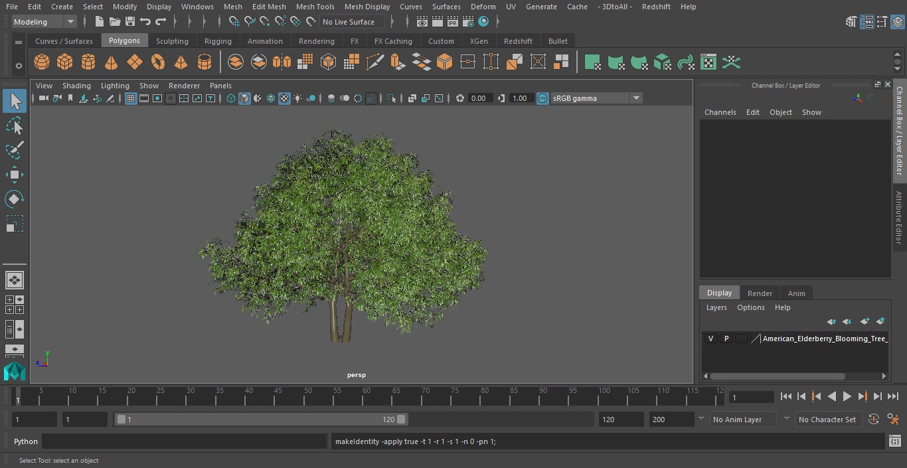Switch to the Render layer tab
Image resolution: width=907 pixels, height=468 pixels.
click(x=760, y=293)
